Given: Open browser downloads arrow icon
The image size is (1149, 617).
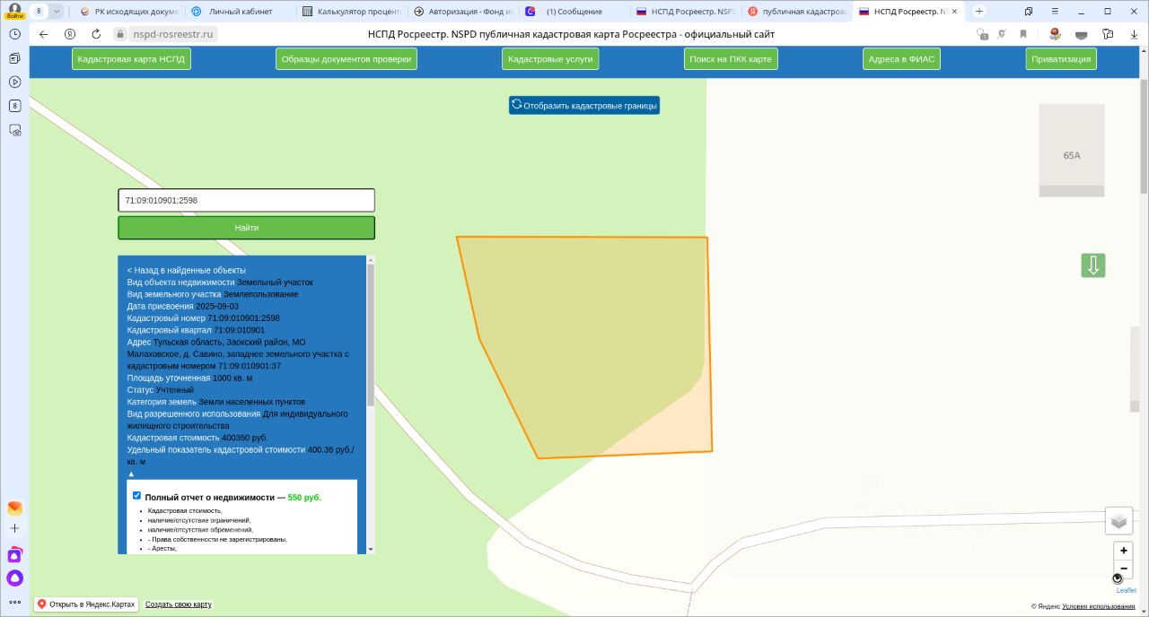Looking at the screenshot, I should [x=1134, y=34].
